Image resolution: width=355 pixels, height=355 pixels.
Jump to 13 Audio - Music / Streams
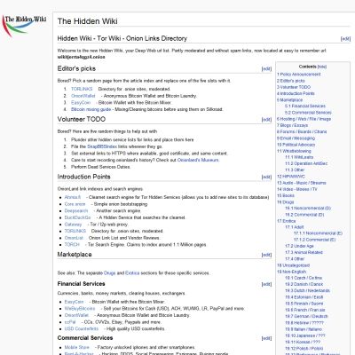302,183
